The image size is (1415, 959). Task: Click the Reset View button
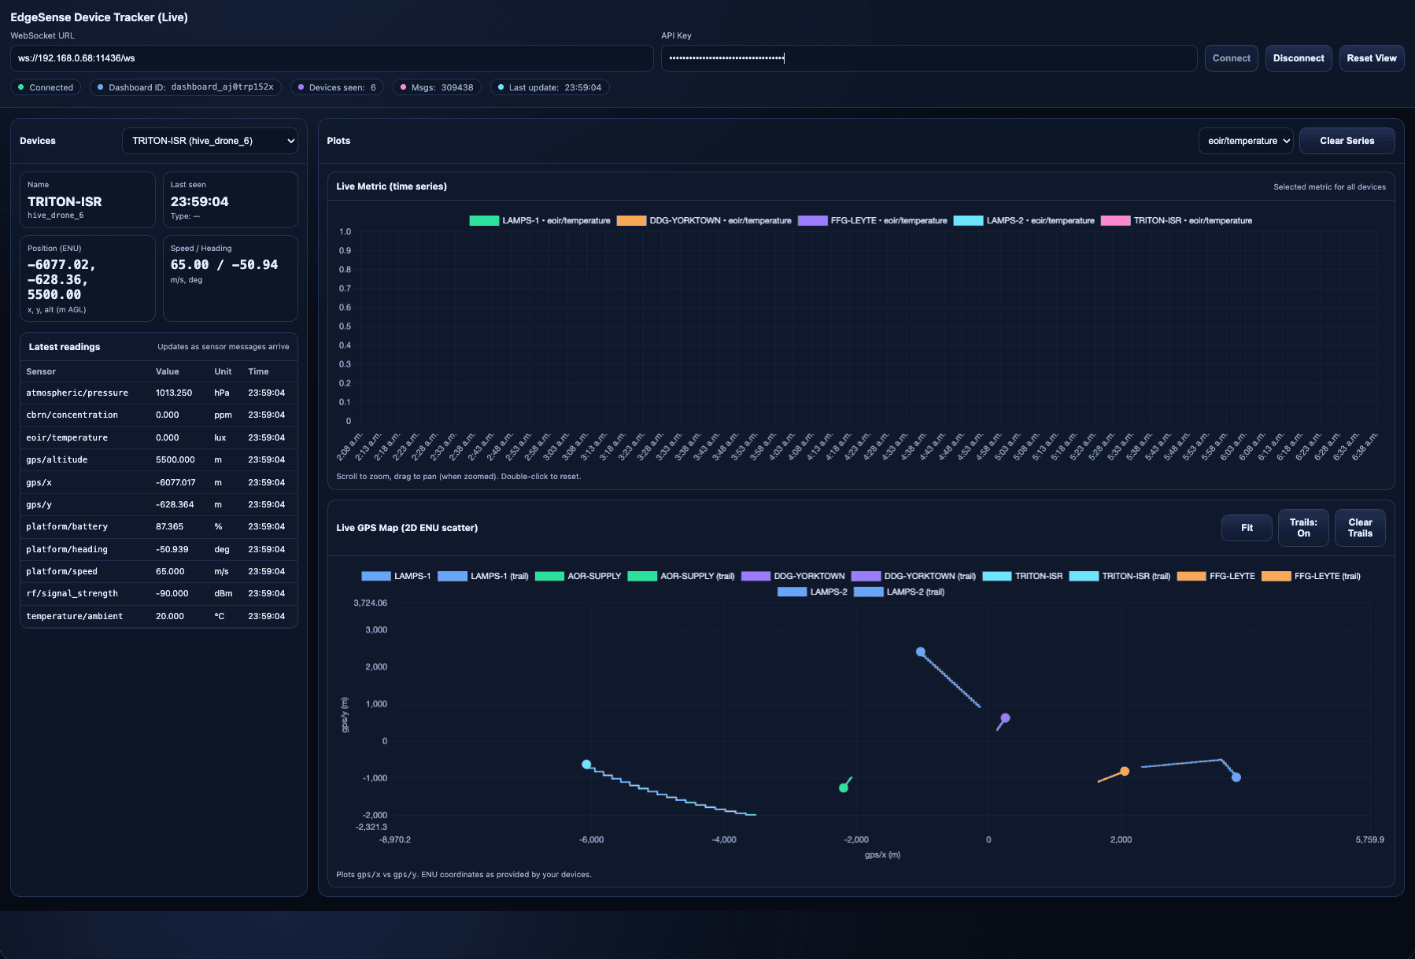coord(1372,58)
